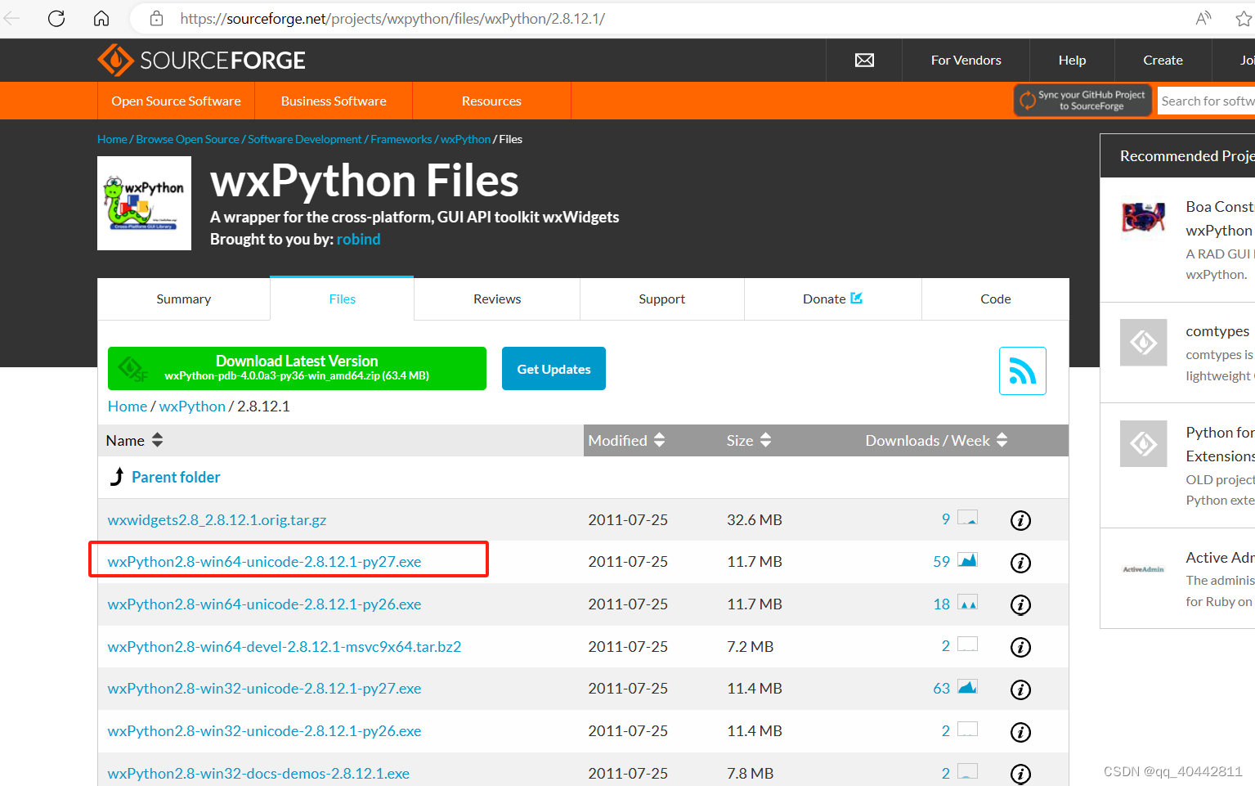Click Browse Open Source breadcrumb
Viewport: 1255px width, 786px height.
[188, 139]
